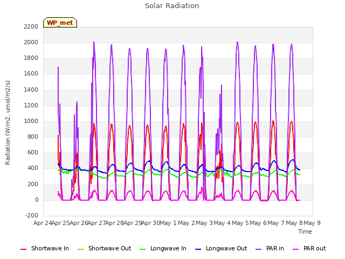Viewport: 345px width, 259px height.
Task: Click the Time x-axis title
Action: tap(305, 231)
